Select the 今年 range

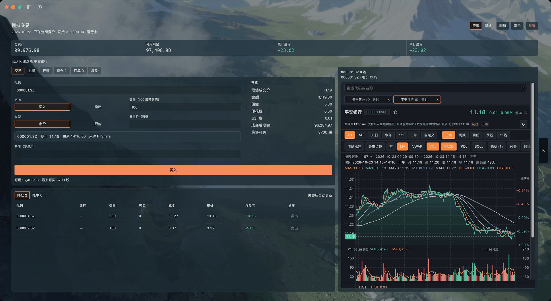388,135
